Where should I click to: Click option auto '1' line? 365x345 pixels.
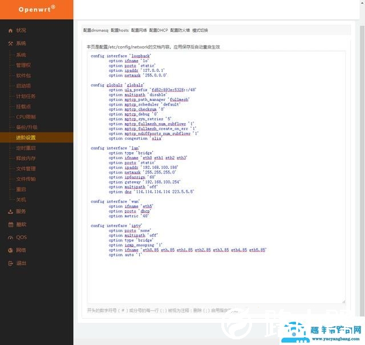point(125,255)
